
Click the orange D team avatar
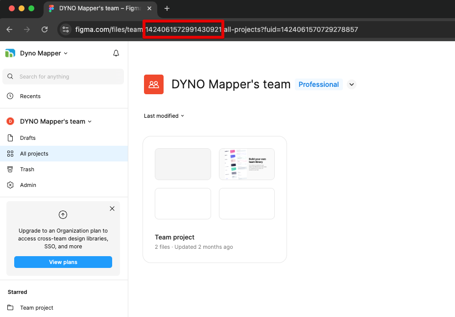(10, 121)
